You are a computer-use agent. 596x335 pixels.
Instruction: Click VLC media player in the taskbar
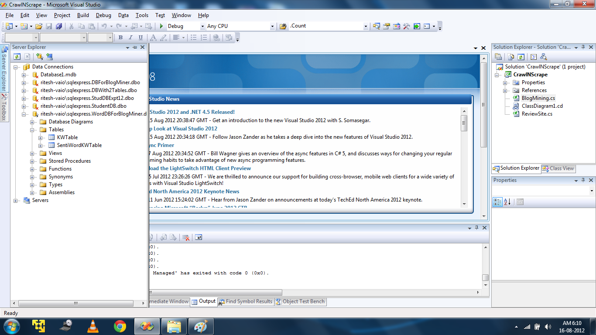coord(93,326)
